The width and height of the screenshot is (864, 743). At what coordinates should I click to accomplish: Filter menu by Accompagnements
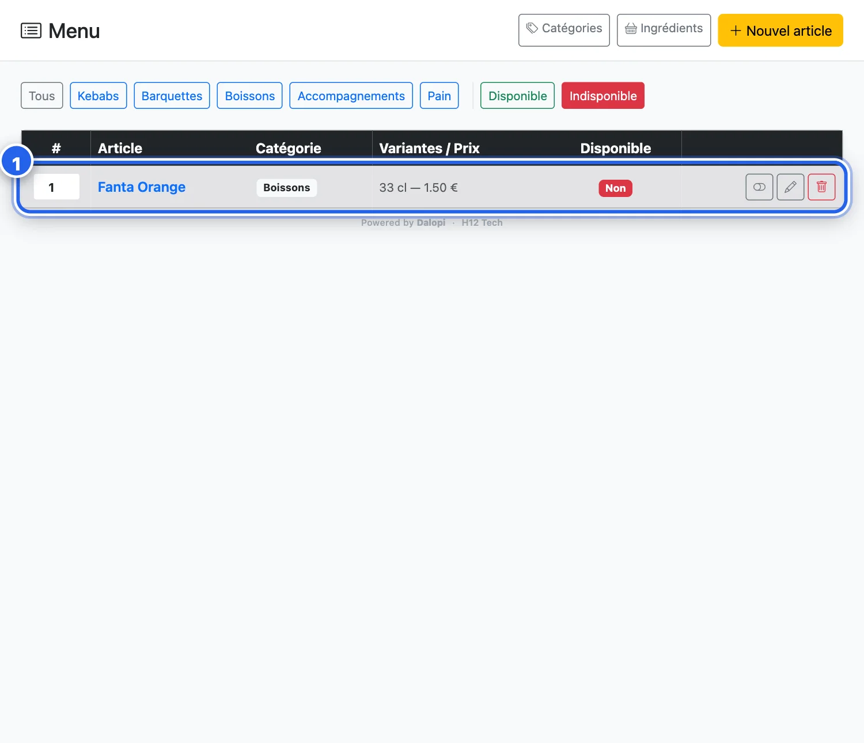[x=351, y=96]
